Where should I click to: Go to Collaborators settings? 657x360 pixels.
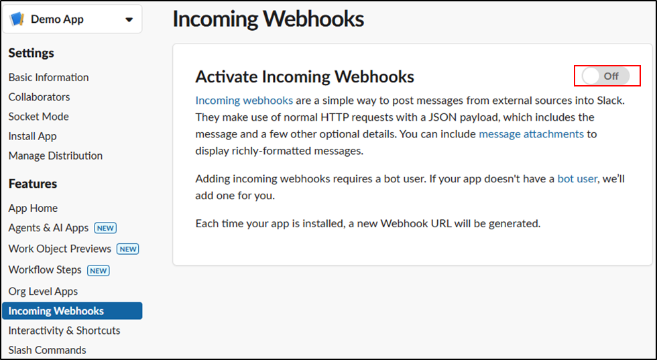(x=39, y=97)
